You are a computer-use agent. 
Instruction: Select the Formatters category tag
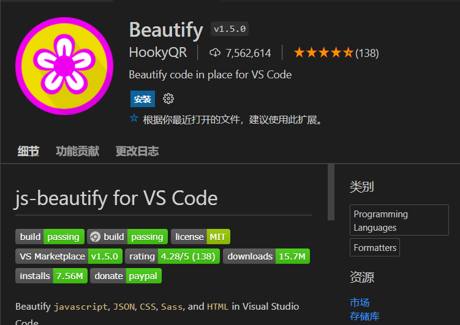[375, 247]
